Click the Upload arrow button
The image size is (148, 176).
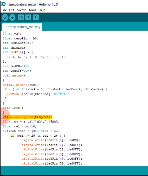pos(12,18)
